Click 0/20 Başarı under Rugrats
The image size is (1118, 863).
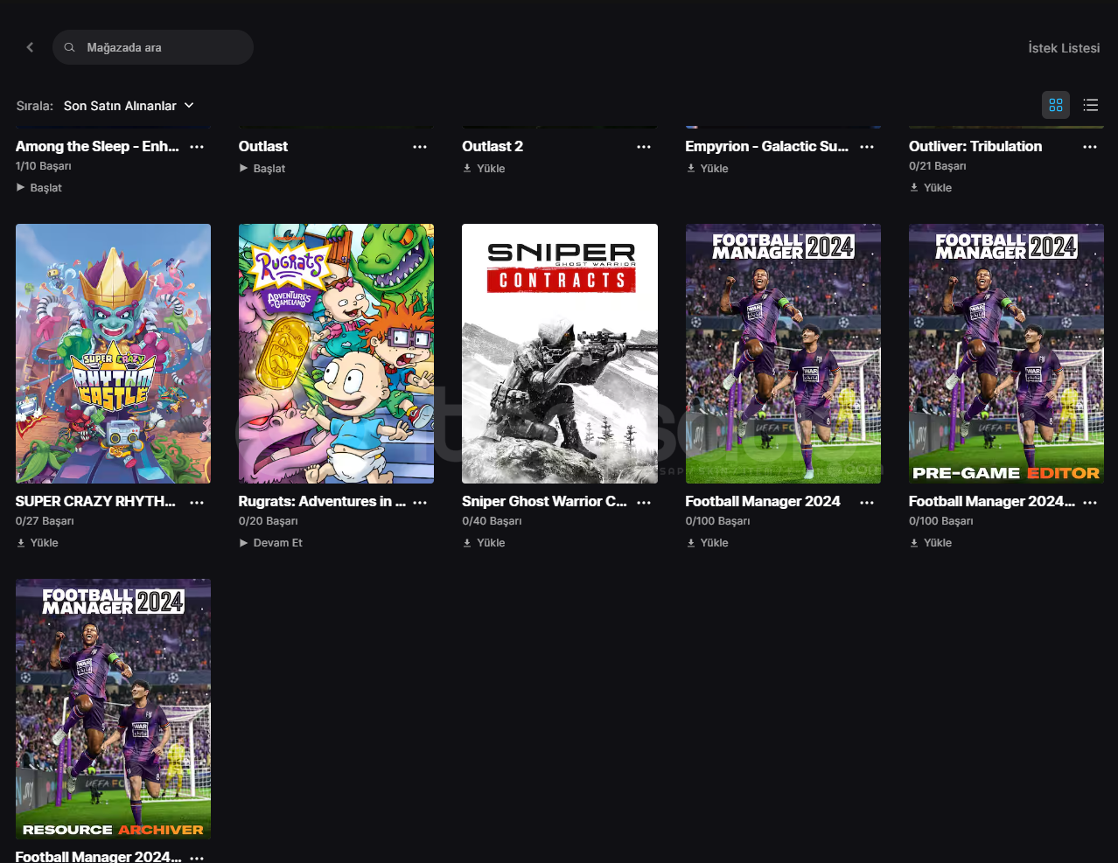click(x=269, y=521)
